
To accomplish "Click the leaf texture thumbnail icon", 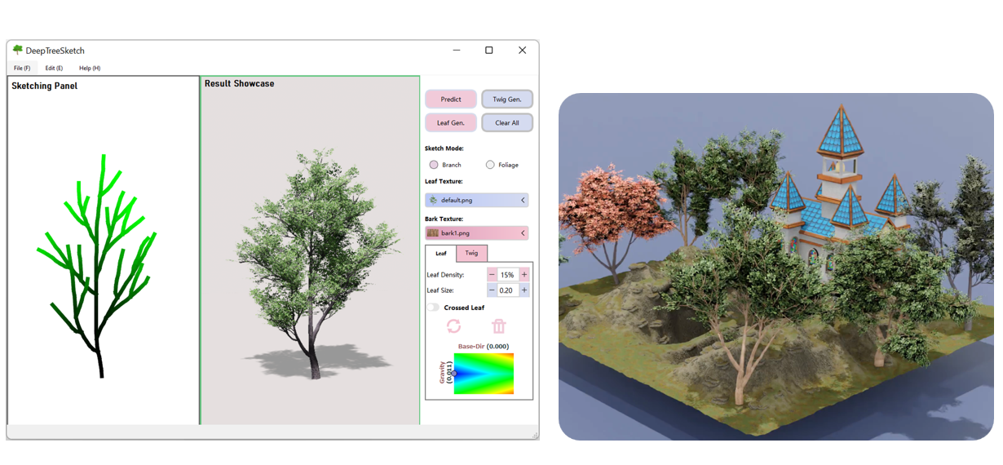I will point(433,200).
